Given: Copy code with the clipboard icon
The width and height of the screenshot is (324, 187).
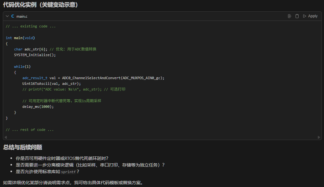Looking at the screenshot, I should pyautogui.click(x=297, y=16).
